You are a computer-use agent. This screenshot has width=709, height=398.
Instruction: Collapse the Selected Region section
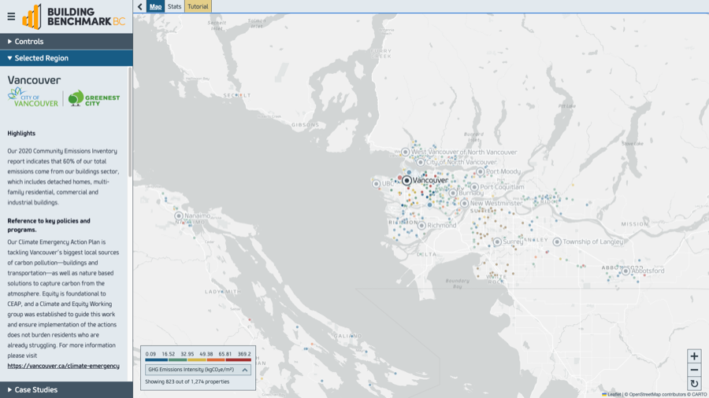(x=66, y=58)
